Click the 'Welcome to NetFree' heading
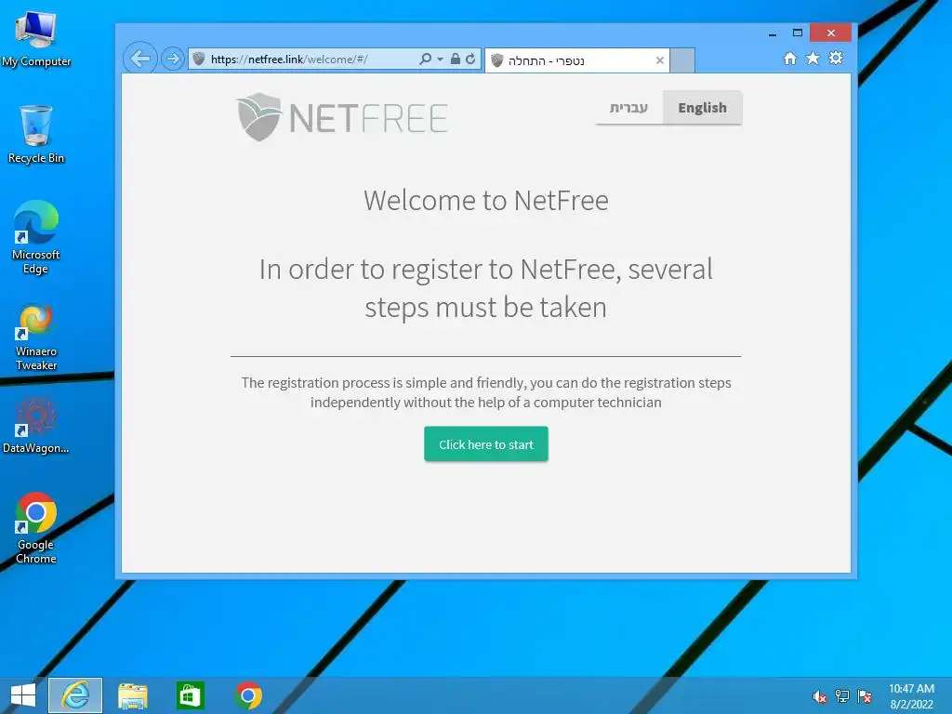Screen dimensions: 952x714 (x=486, y=201)
